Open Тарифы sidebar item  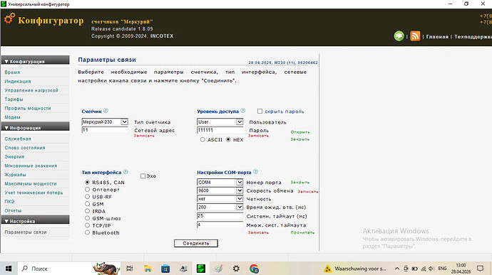14,99
